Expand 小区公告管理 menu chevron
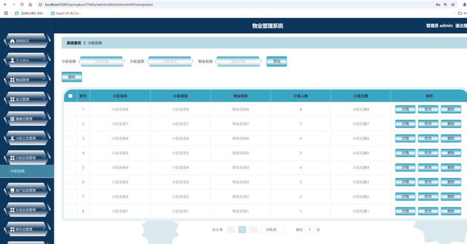The height and width of the screenshot is (244, 467). pos(44,138)
